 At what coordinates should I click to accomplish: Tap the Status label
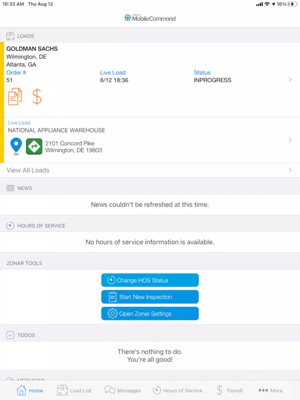click(x=202, y=72)
